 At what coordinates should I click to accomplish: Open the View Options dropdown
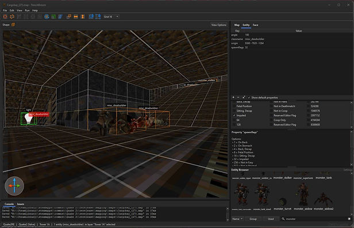tap(218, 25)
